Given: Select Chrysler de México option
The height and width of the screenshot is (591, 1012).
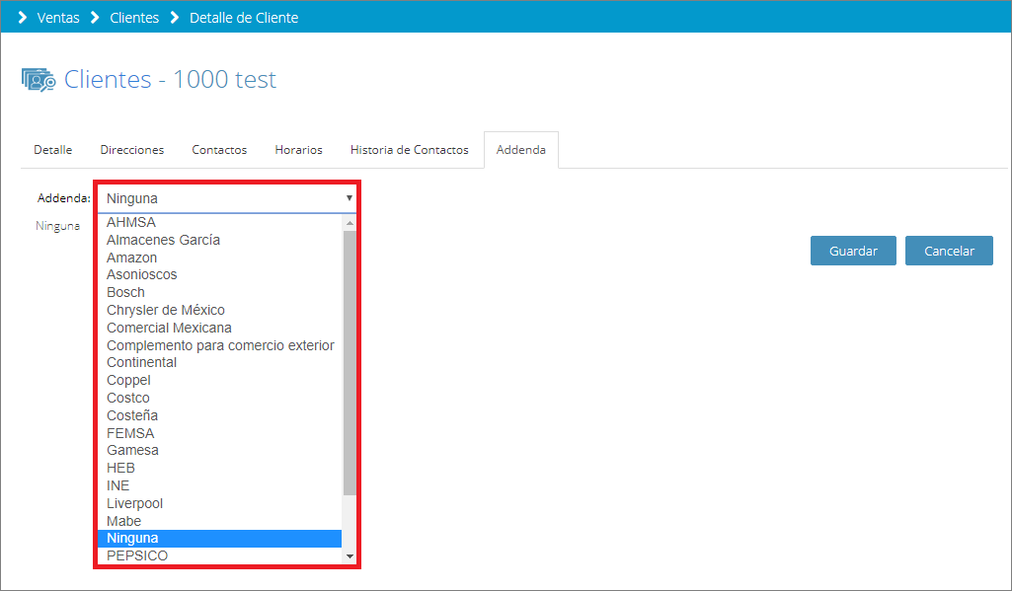Looking at the screenshot, I should pos(219,311).
